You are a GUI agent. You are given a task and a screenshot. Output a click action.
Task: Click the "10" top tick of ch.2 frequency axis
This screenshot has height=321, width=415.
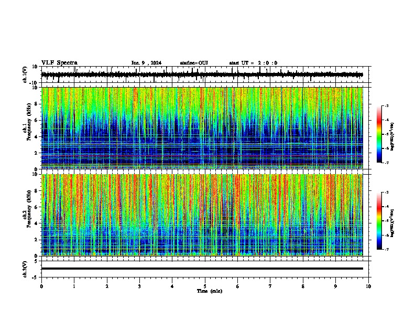(x=35, y=174)
